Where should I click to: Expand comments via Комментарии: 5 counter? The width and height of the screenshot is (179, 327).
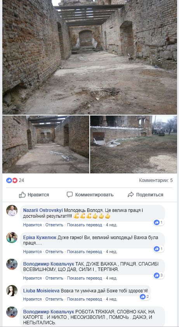156,180
